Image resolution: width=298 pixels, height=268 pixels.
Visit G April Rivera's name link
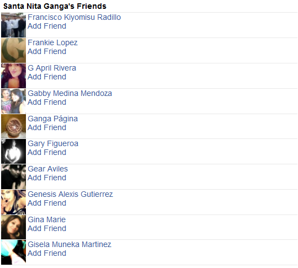(x=52, y=68)
